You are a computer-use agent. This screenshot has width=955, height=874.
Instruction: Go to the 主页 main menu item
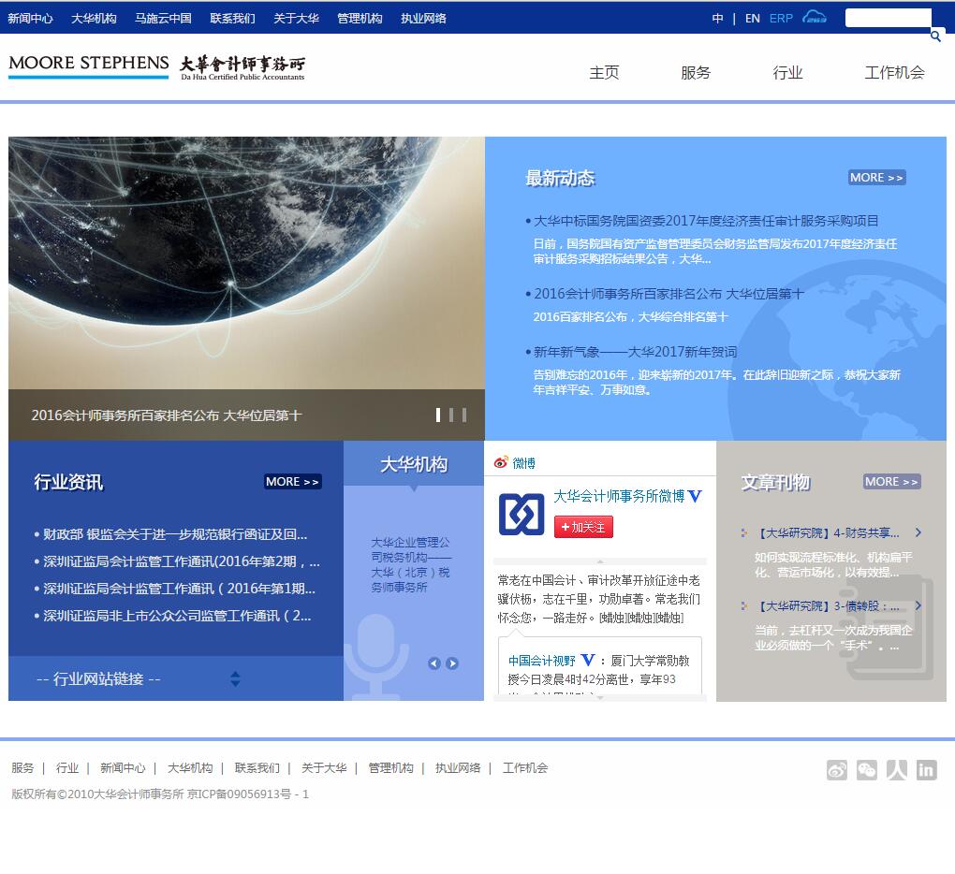point(604,72)
